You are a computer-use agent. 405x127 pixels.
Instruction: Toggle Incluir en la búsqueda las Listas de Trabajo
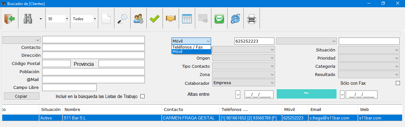click(142, 96)
